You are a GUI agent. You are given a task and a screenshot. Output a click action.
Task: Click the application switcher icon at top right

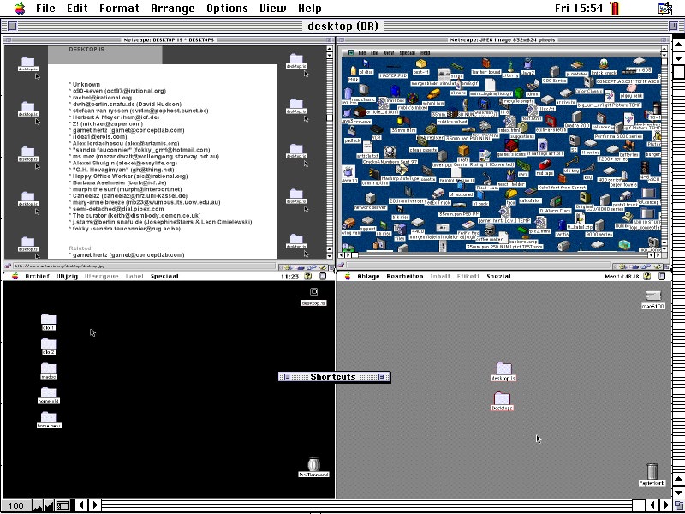coord(665,9)
